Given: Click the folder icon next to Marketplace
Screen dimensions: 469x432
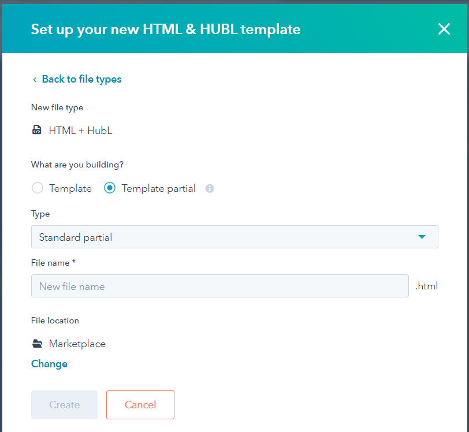Looking at the screenshot, I should [36, 342].
